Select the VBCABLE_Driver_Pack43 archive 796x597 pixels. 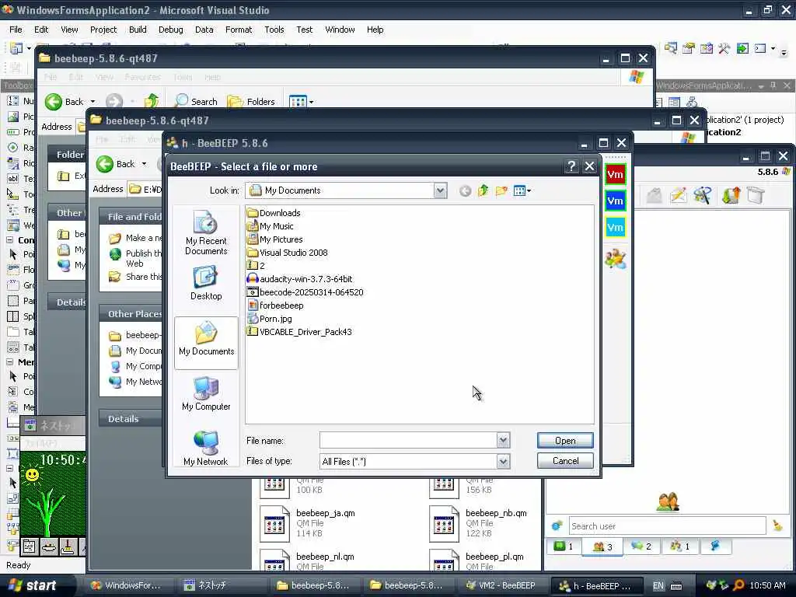(299, 331)
